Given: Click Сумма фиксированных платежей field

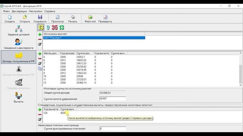Looking at the screenshot, I should [112, 128].
